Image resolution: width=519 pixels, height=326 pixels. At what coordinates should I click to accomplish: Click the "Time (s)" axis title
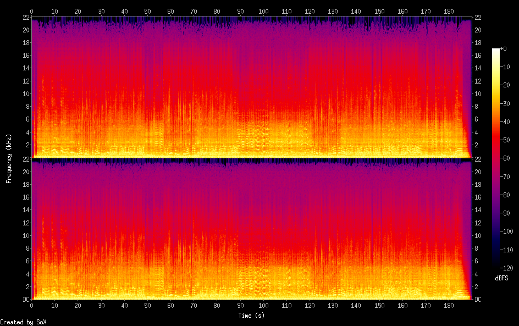pyautogui.click(x=251, y=316)
